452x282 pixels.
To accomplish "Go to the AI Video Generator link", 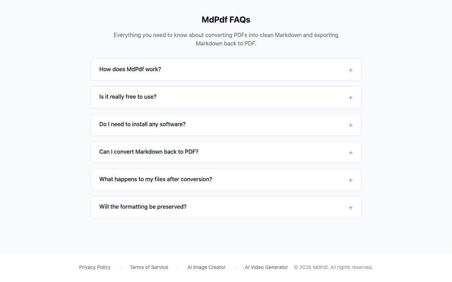I will (x=266, y=267).
